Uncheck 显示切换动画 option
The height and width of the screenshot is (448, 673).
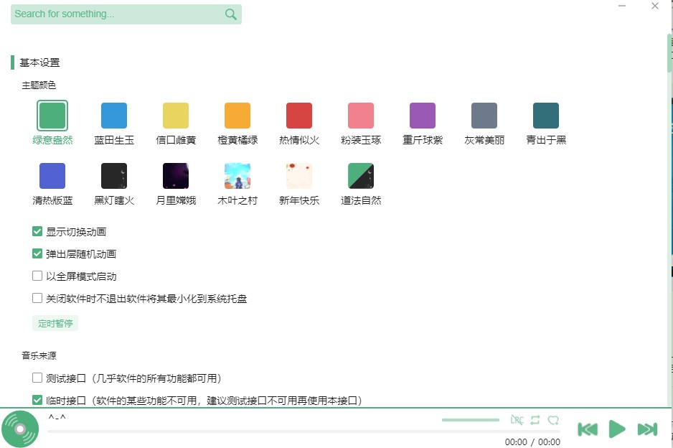tap(37, 231)
